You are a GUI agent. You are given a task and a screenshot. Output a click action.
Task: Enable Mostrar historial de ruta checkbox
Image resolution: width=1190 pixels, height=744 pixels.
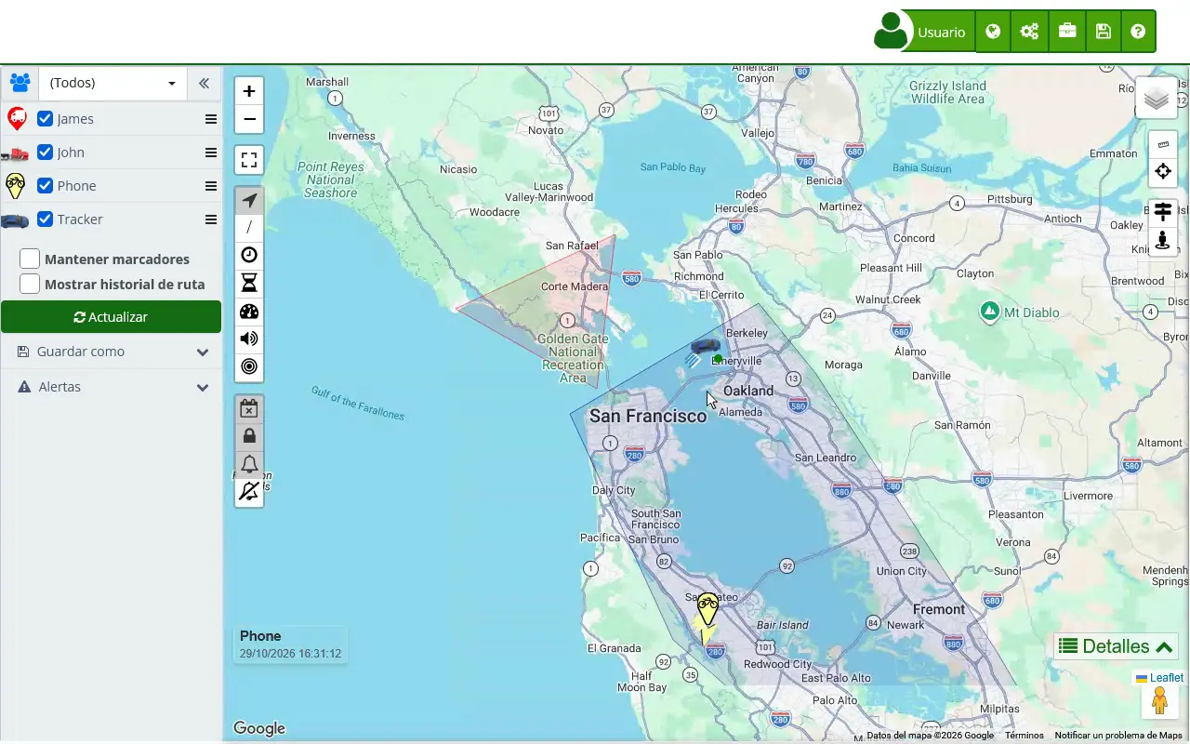[30, 285]
